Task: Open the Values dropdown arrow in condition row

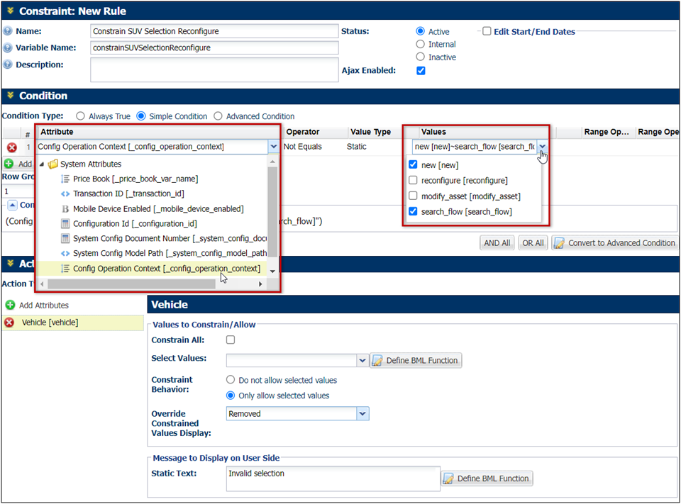Action: (x=543, y=147)
